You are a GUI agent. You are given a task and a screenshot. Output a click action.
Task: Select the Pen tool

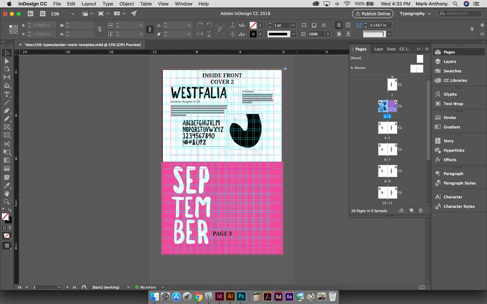pos(7,111)
